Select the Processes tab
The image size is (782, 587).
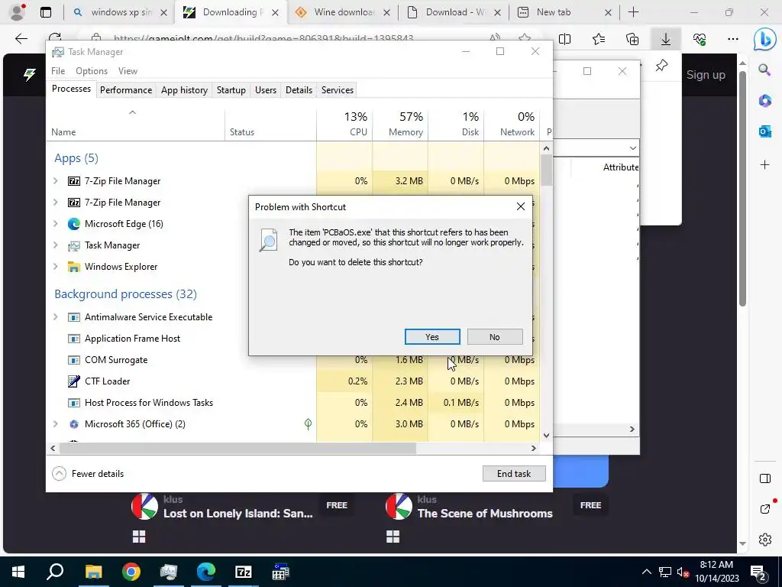pos(71,89)
